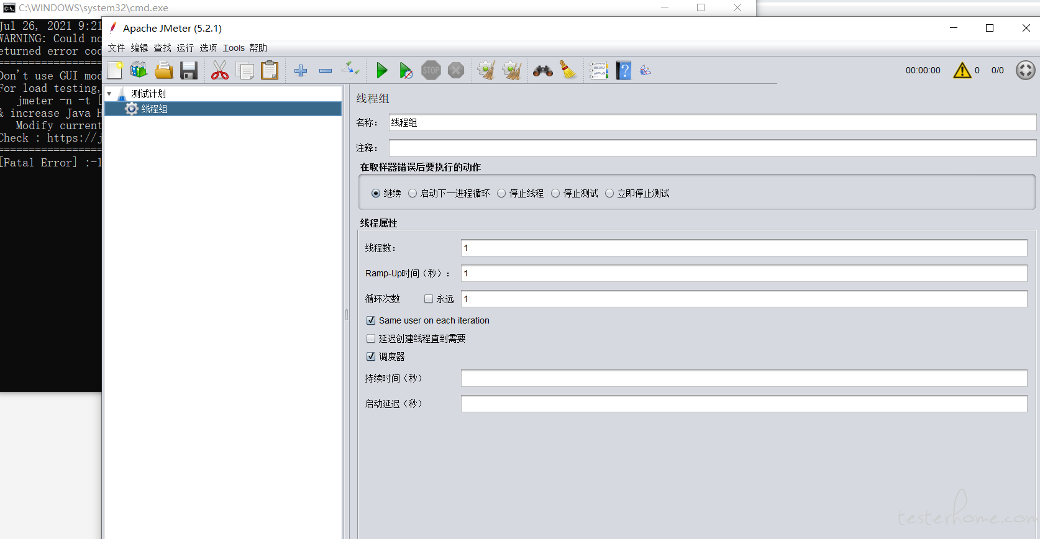
Task: Open Search with binoculars icon
Action: point(543,71)
